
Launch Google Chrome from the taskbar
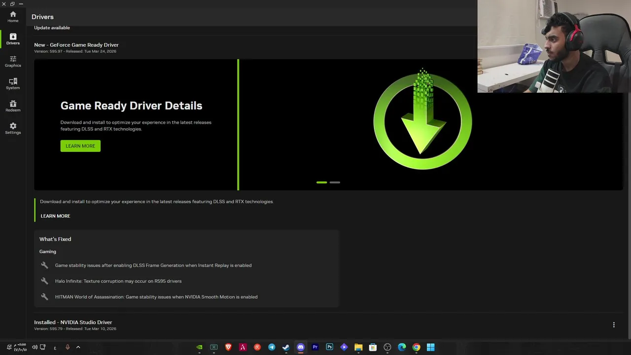416,347
